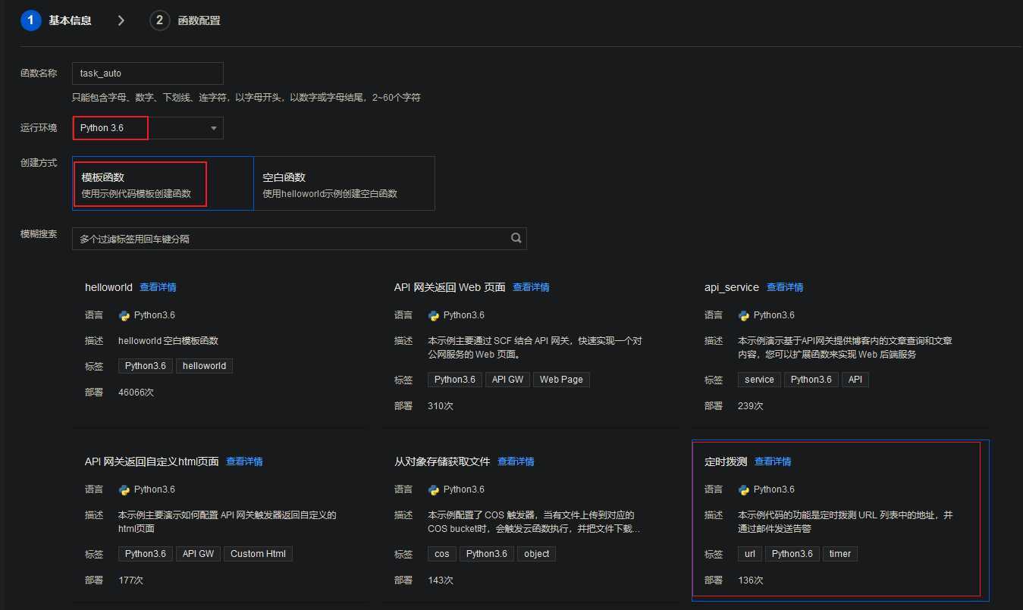Image resolution: width=1023 pixels, height=610 pixels.
Task: Click Python3.6 tag in api_service card
Action: coord(811,380)
